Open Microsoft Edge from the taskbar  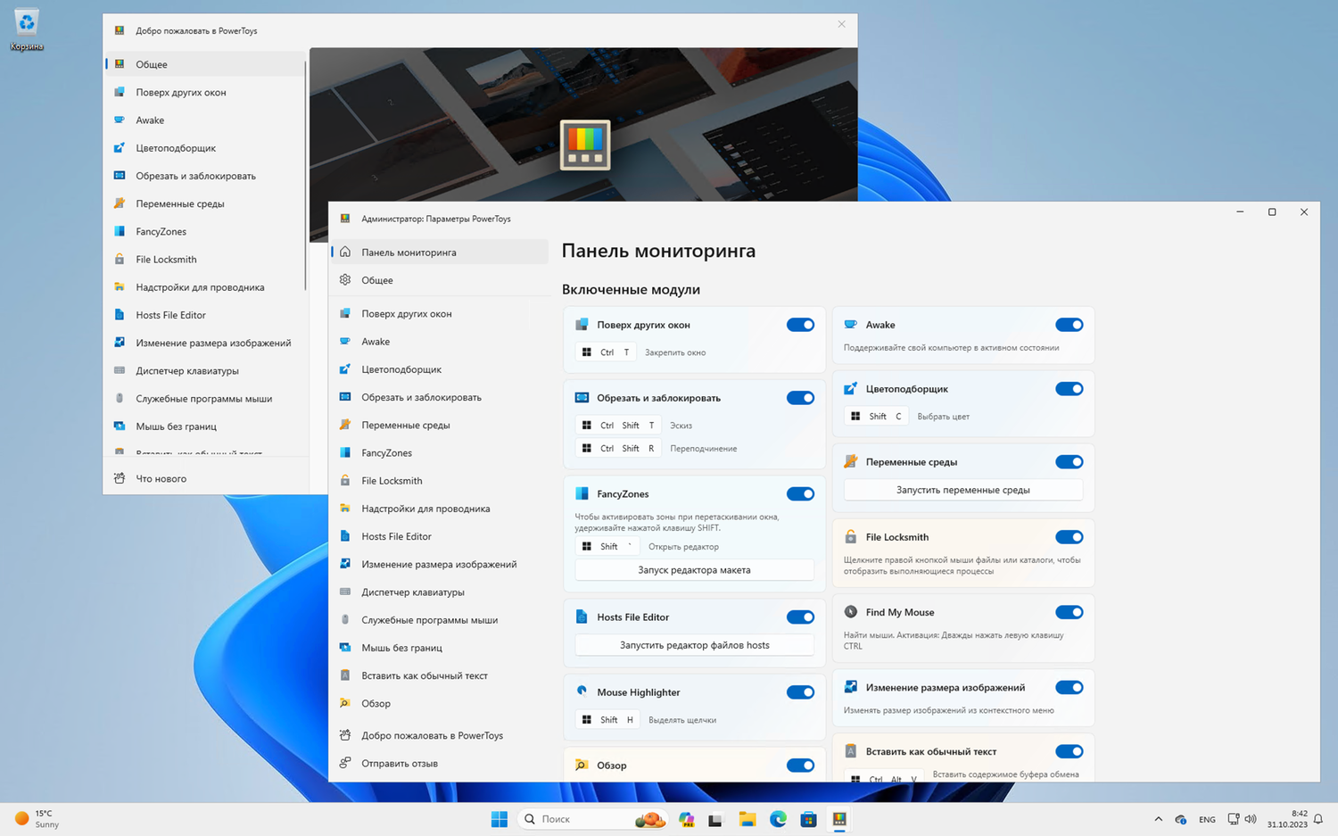pos(778,819)
